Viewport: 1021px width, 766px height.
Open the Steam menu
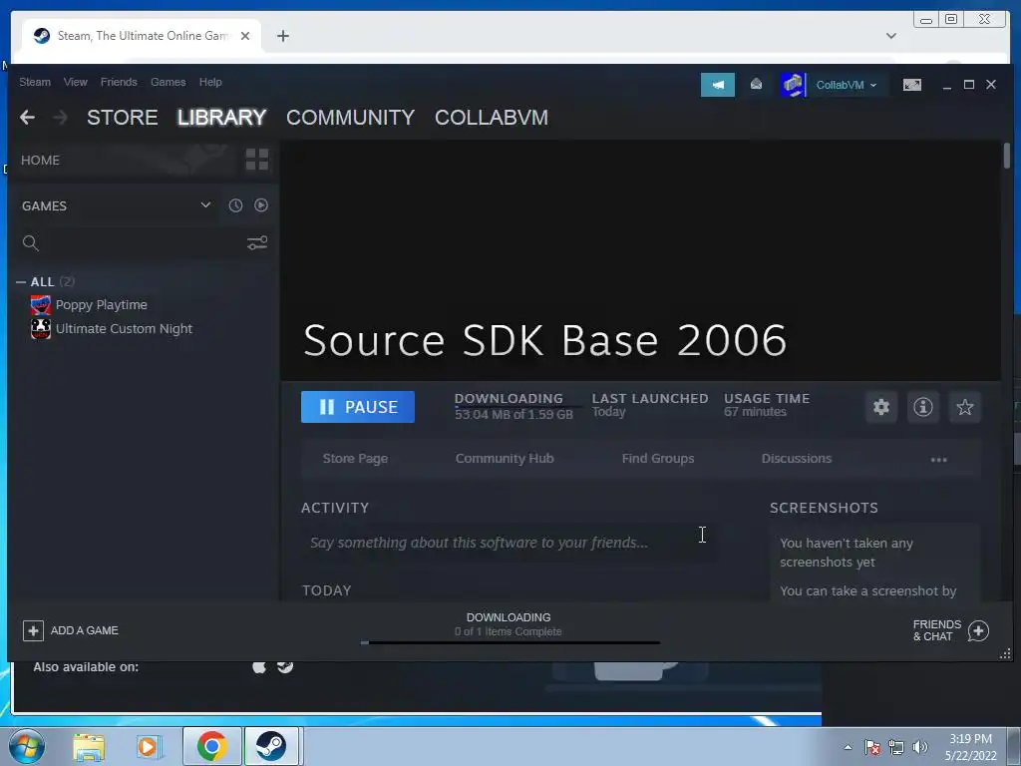pyautogui.click(x=35, y=82)
